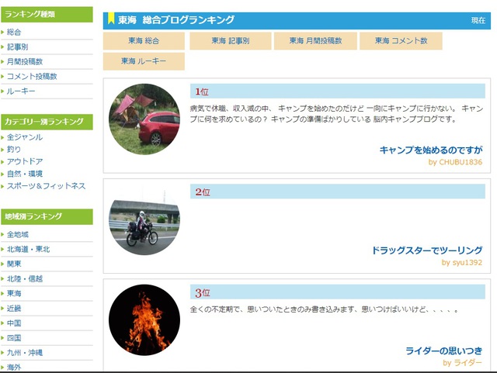
Task: Switch to 東海 コメント数 tab
Action: point(401,41)
